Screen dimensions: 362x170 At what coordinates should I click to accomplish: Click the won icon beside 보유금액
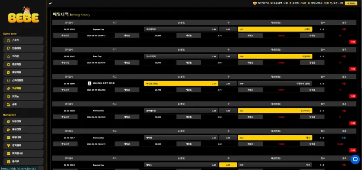coord(271,3)
